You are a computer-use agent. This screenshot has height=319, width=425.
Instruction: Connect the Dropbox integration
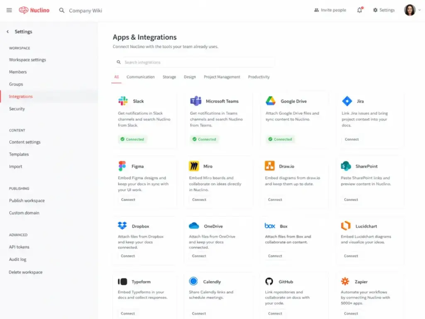(x=128, y=256)
